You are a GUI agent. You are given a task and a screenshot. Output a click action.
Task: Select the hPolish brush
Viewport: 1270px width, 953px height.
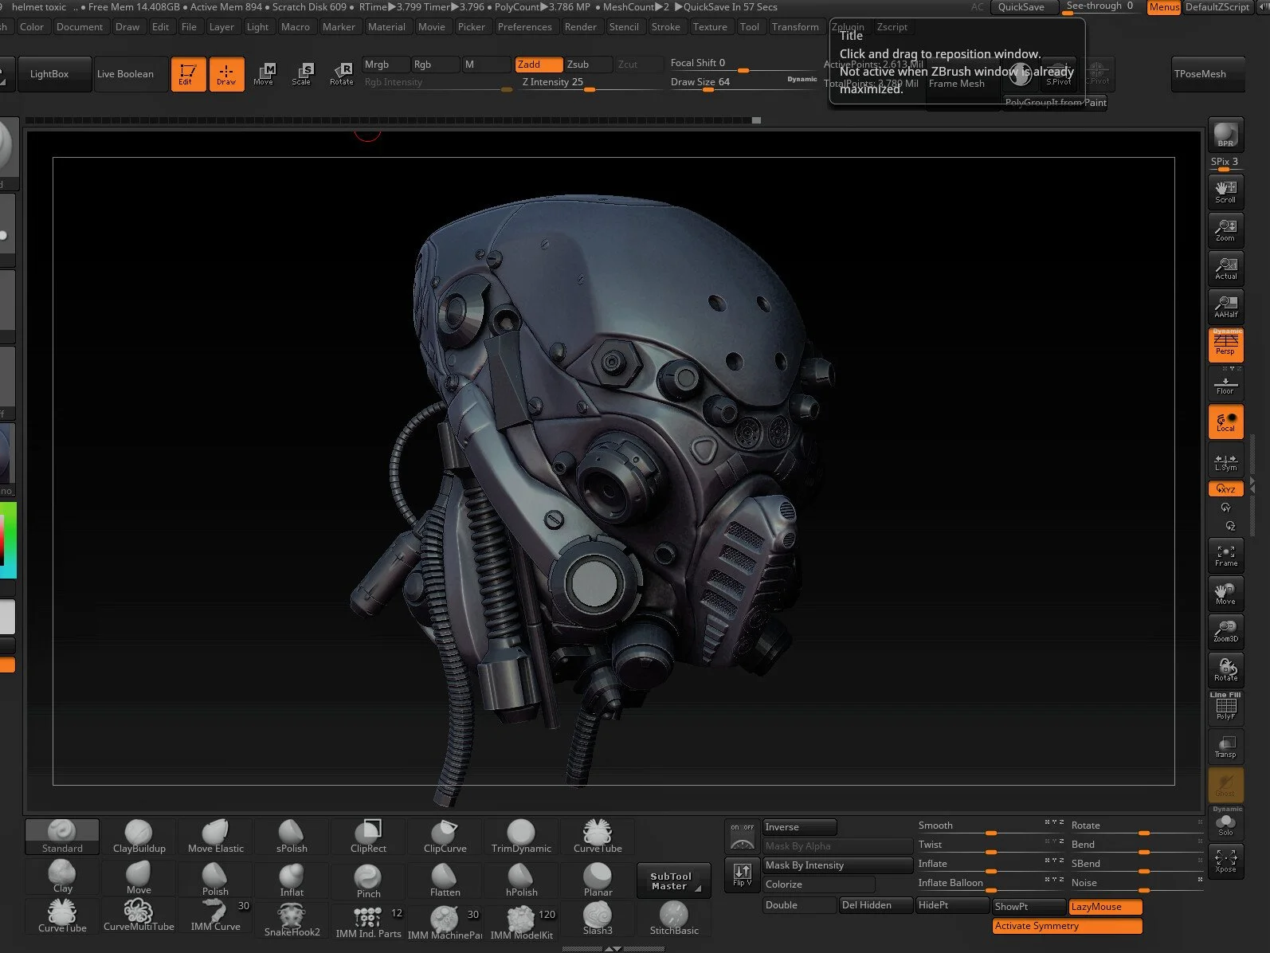coord(521,880)
